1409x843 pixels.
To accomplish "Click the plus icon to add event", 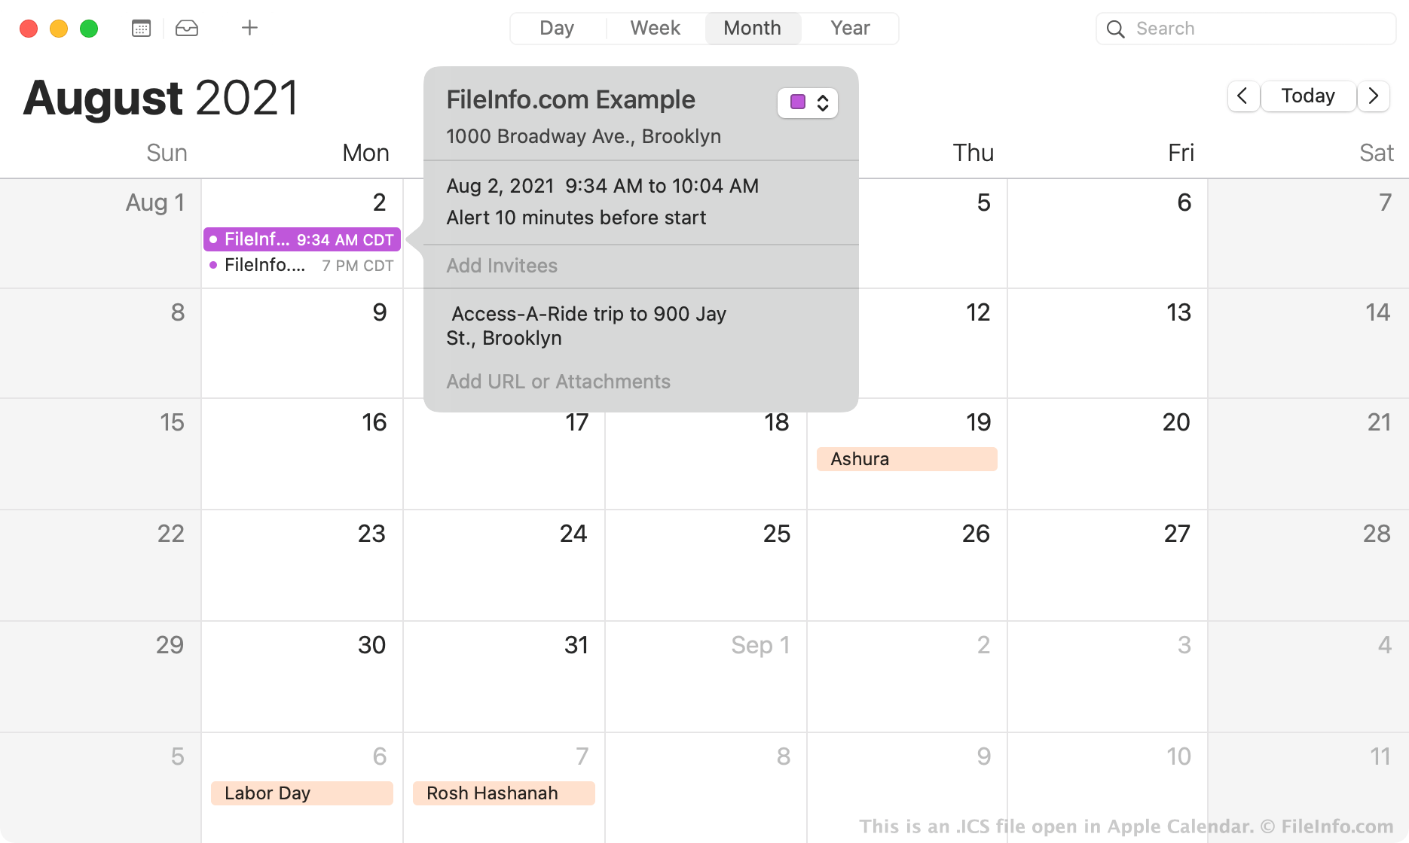I will tap(249, 29).
